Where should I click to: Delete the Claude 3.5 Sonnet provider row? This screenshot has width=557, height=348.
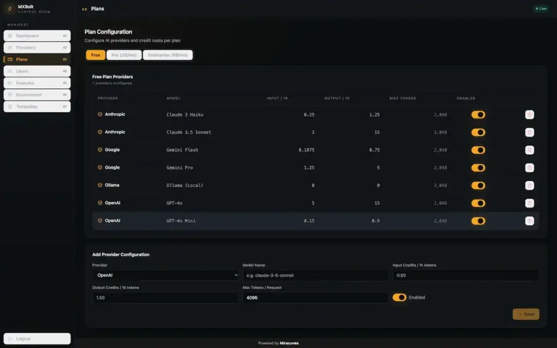[529, 133]
